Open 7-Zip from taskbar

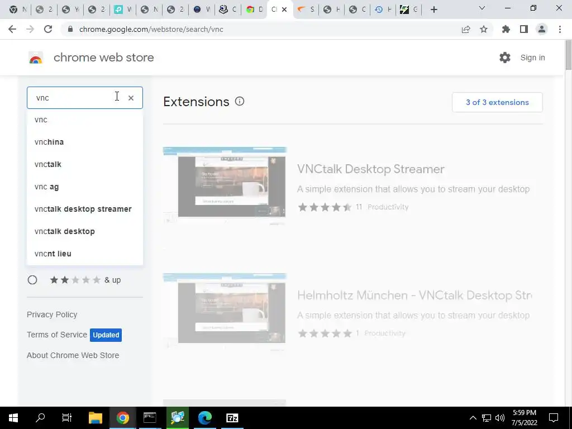point(232,418)
